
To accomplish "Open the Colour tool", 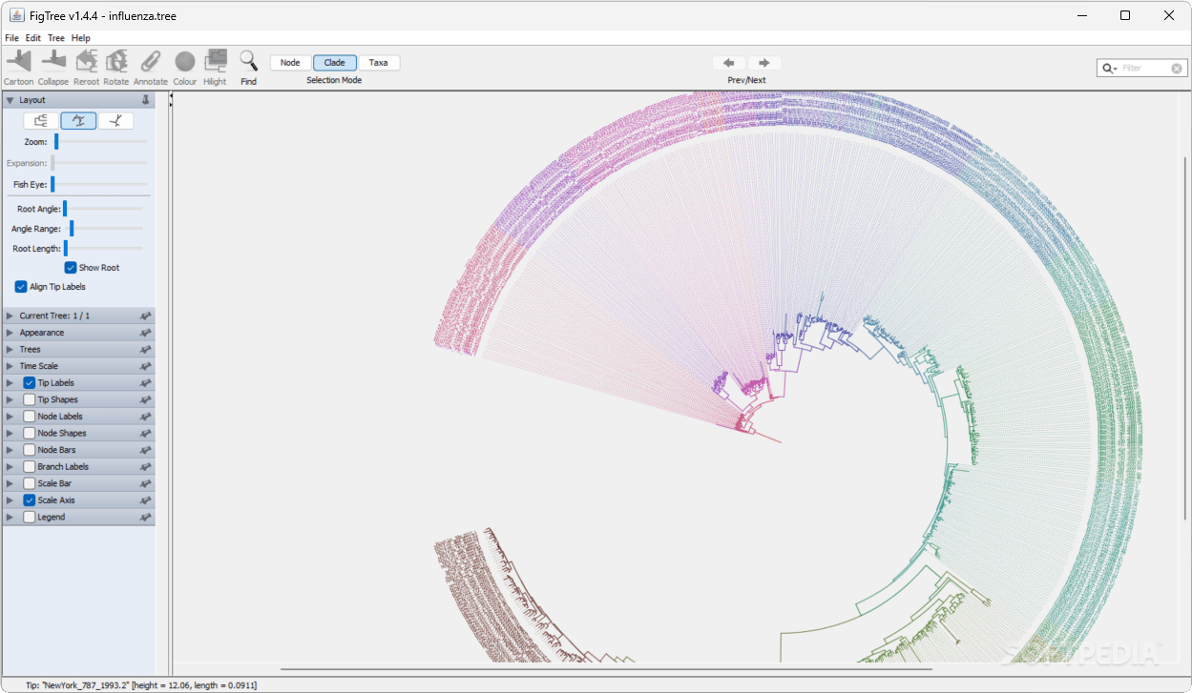I will click(x=185, y=62).
